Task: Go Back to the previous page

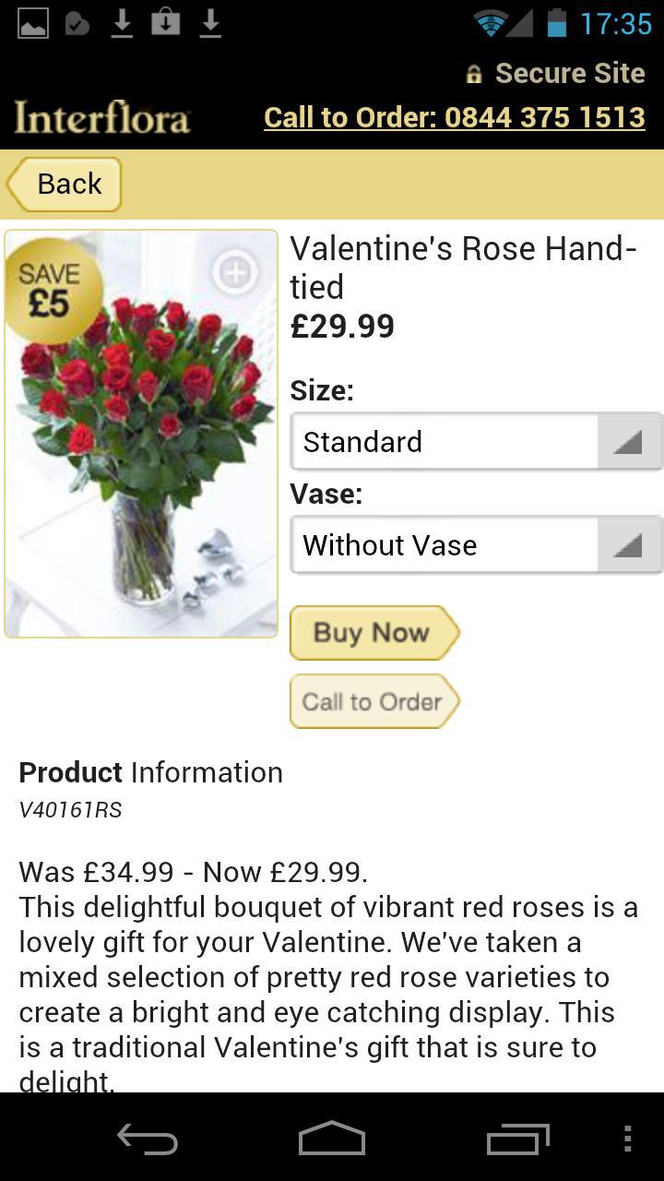Action: coord(62,184)
